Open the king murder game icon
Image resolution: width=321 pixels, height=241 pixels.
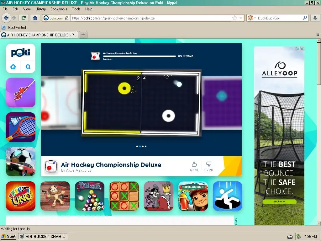point(159,196)
